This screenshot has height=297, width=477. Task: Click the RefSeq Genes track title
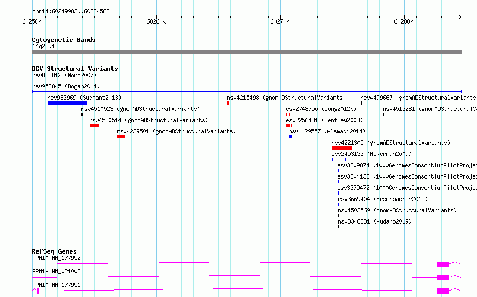55,251
